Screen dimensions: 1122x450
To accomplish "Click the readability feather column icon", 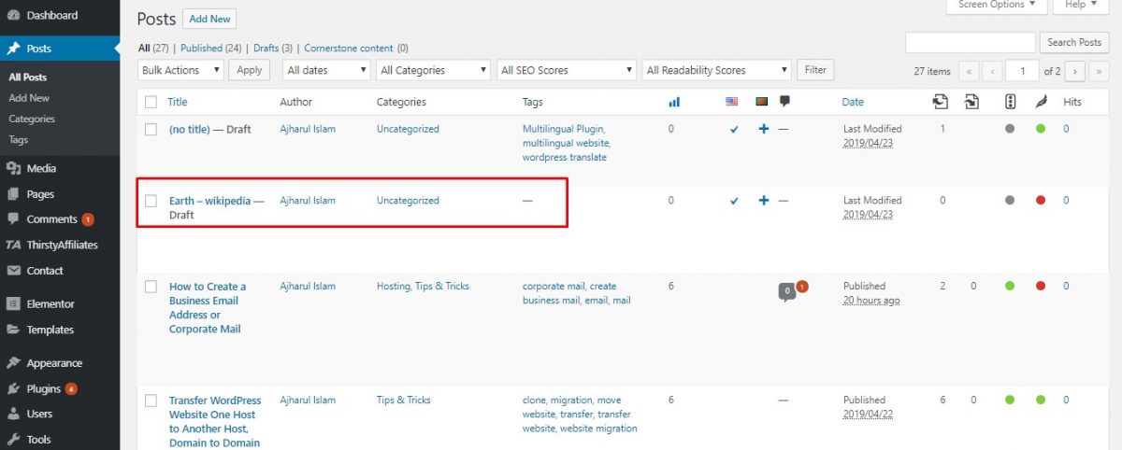I will 1041,102.
